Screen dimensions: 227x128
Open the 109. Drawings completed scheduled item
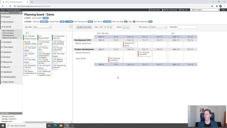pos(116,60)
